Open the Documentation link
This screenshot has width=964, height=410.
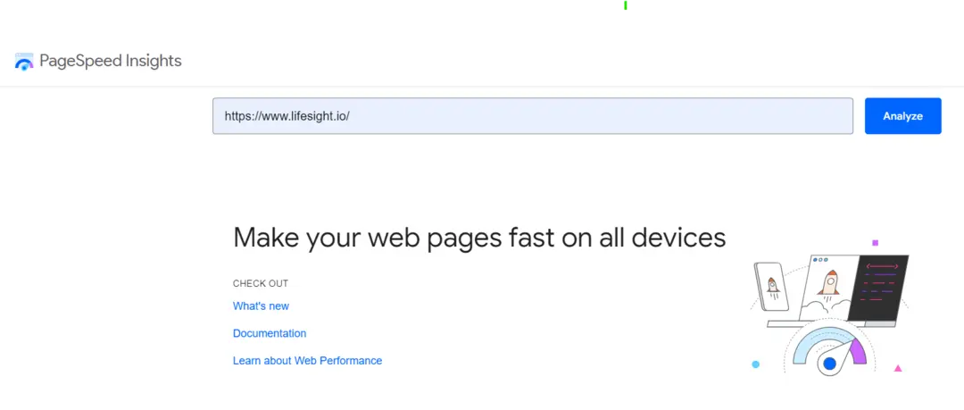[x=270, y=333]
